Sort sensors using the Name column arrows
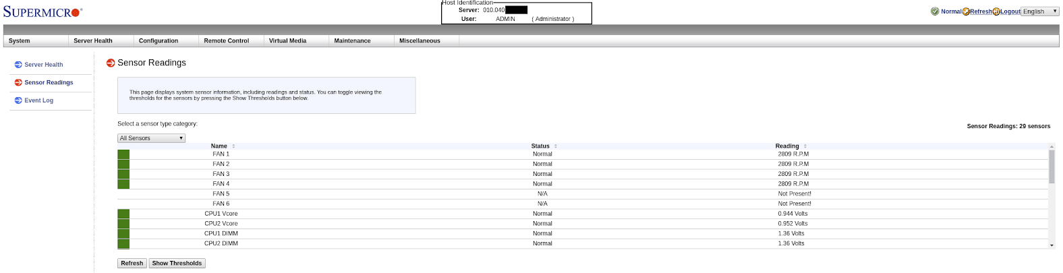Screen dimensions: 1063x273 (233, 146)
